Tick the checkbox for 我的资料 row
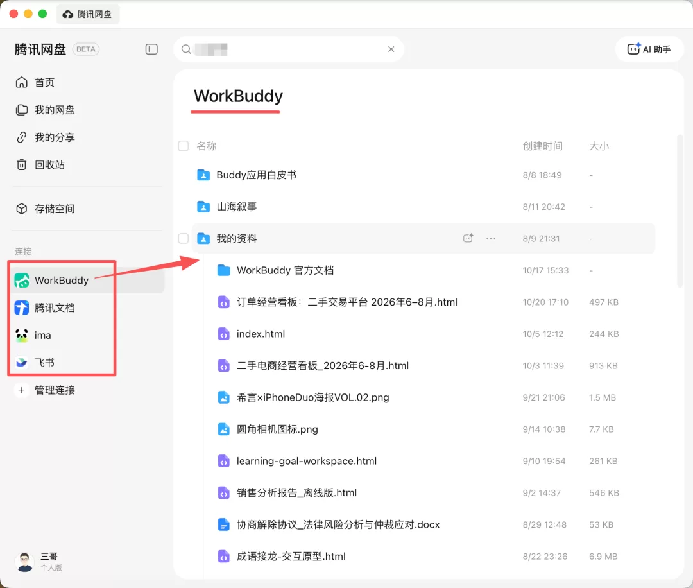The height and width of the screenshot is (588, 693). tap(184, 239)
